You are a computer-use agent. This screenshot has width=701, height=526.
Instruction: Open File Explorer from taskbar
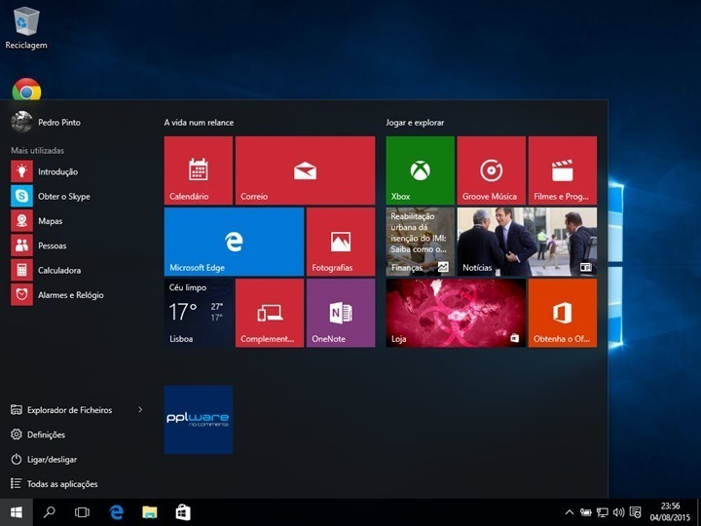(150, 512)
